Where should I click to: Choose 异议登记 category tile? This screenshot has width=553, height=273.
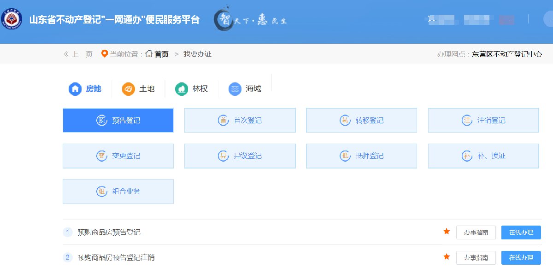240,156
